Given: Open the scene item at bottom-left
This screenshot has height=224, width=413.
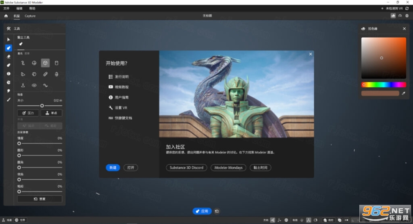Looking at the screenshot, I should click(7, 220).
